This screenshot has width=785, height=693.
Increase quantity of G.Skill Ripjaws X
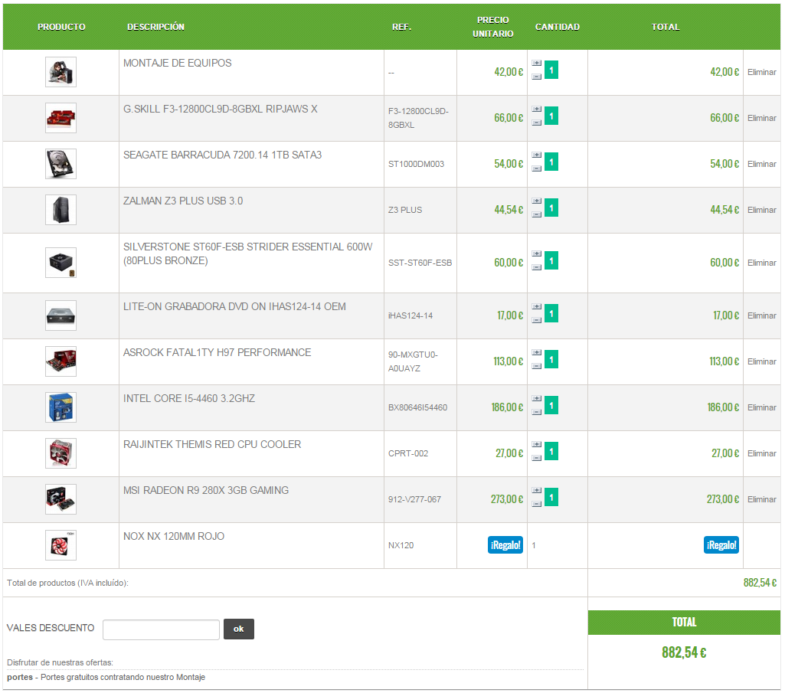point(537,110)
